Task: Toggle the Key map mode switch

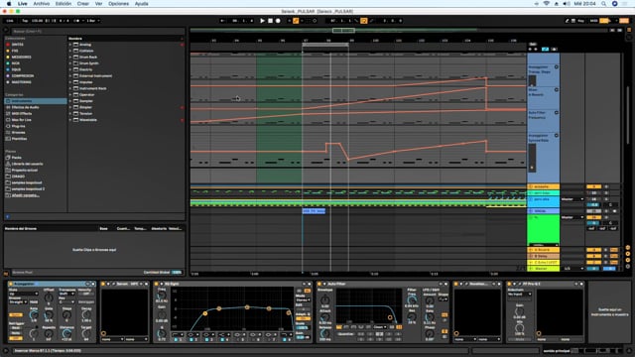Action: pos(580,21)
